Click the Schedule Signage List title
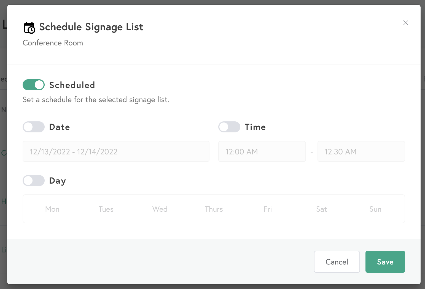 click(91, 27)
